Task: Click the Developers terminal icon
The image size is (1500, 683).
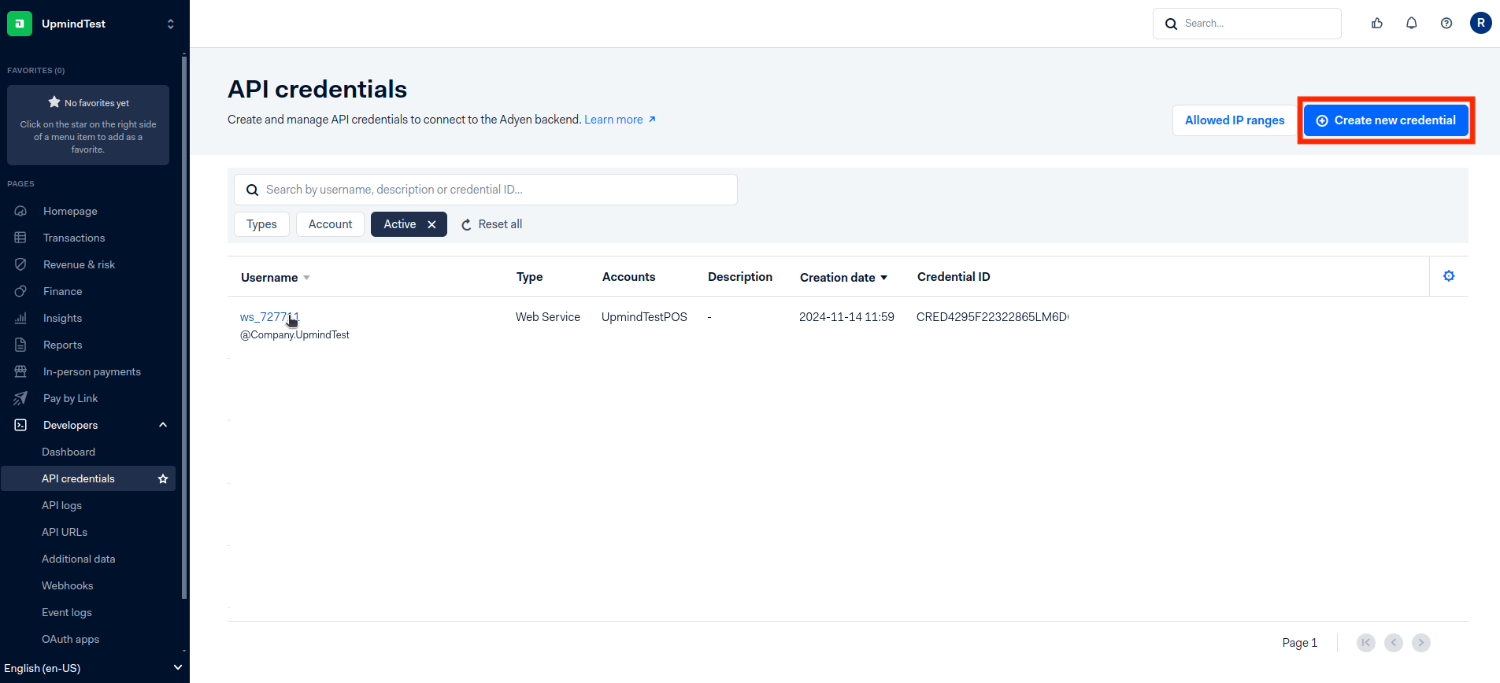Action: (x=20, y=425)
